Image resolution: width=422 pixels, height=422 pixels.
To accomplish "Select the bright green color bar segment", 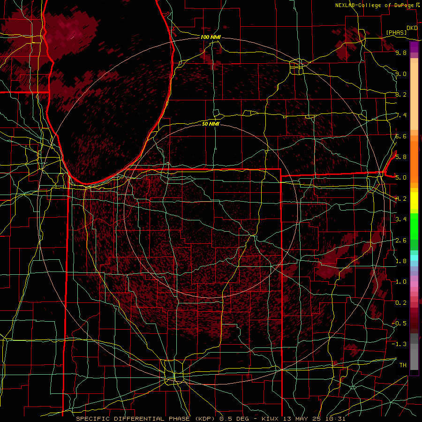I will click(414, 226).
